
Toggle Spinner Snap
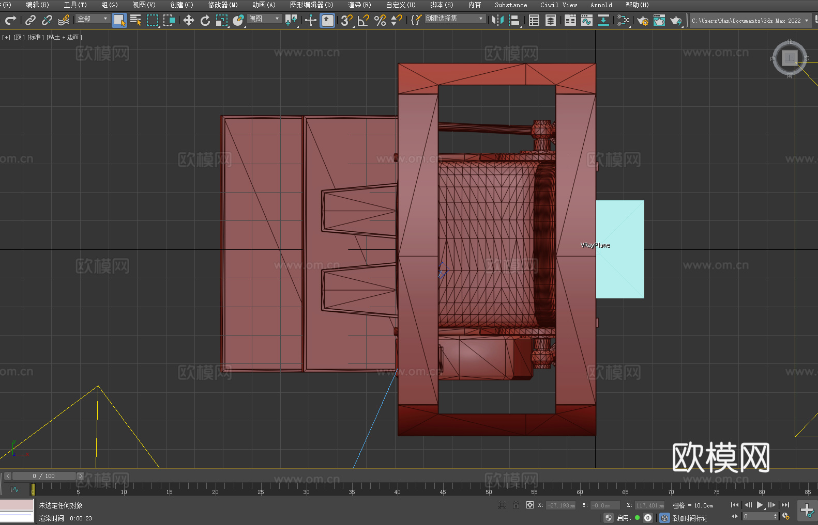click(x=397, y=20)
